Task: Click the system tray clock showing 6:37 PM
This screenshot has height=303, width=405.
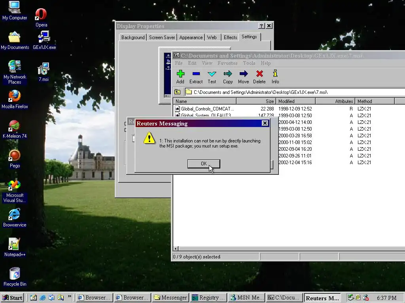Action: [386, 298]
